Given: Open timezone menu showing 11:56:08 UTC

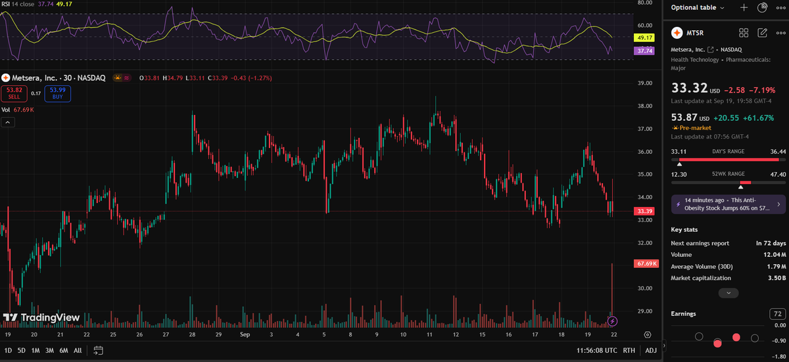Looking at the screenshot, I should click(x=596, y=350).
